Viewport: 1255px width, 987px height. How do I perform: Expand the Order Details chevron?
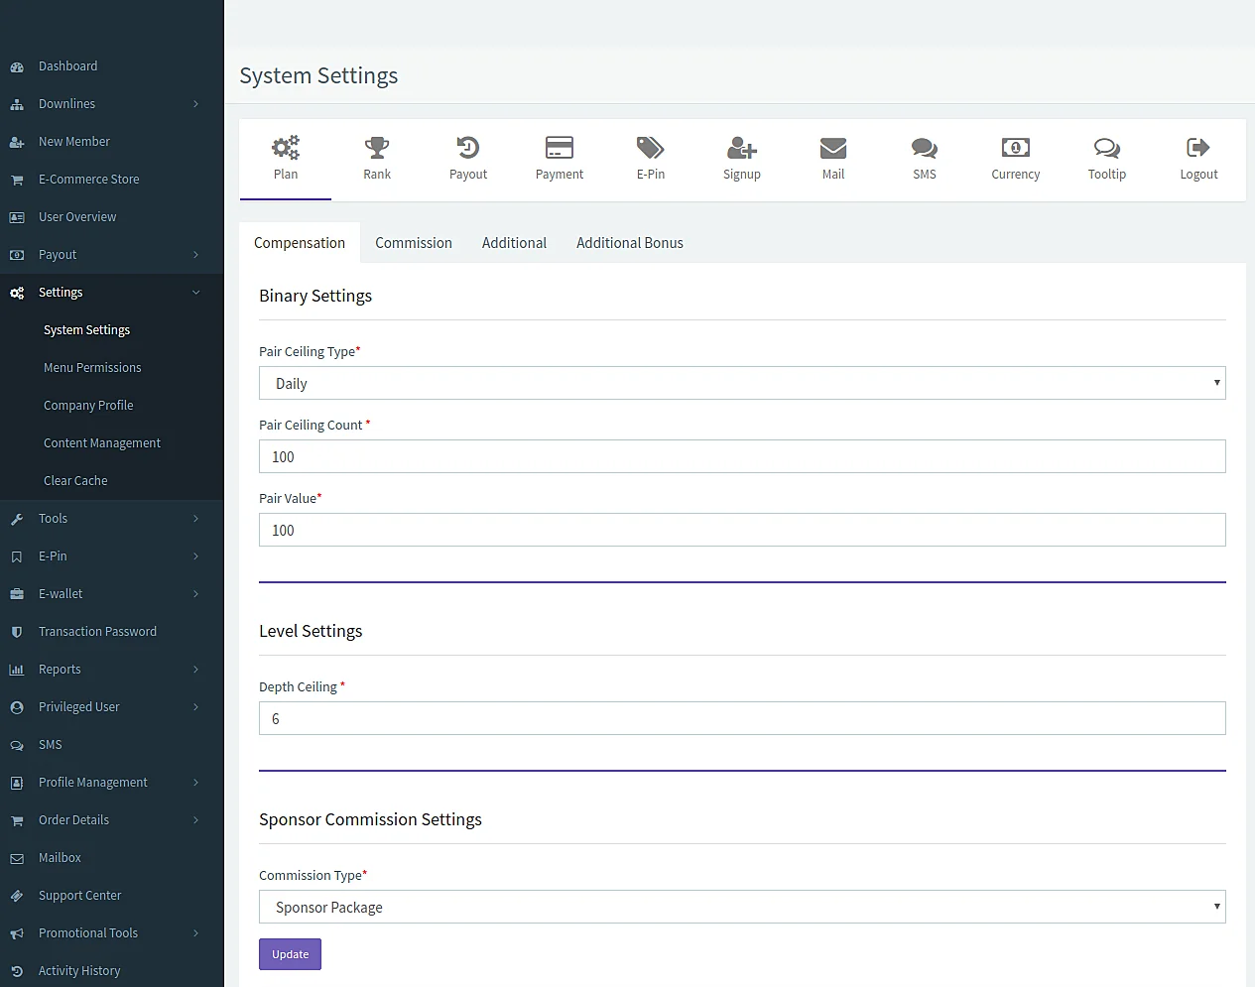point(195,820)
